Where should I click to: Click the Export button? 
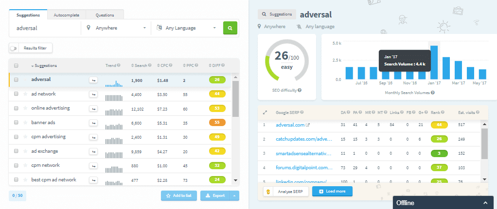215,196
